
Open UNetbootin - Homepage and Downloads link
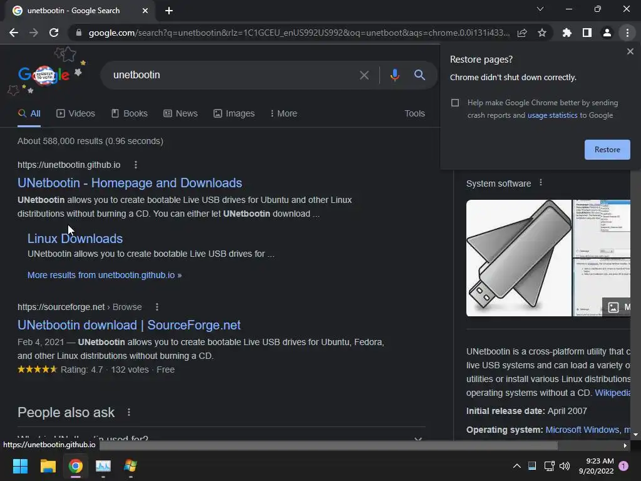coord(130,183)
